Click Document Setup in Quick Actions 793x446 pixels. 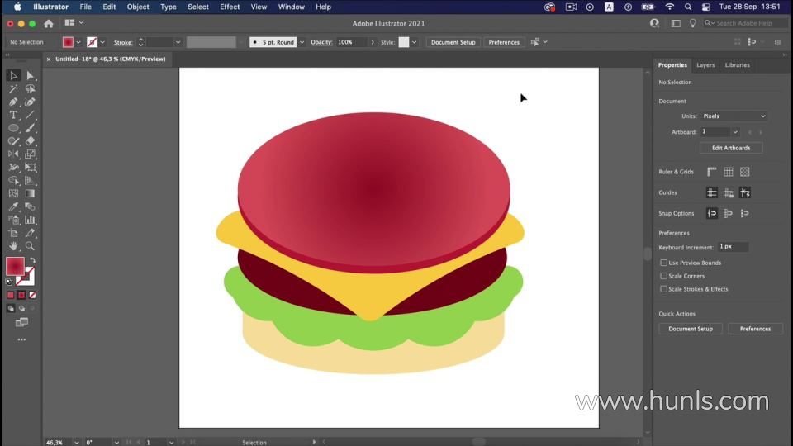(691, 329)
